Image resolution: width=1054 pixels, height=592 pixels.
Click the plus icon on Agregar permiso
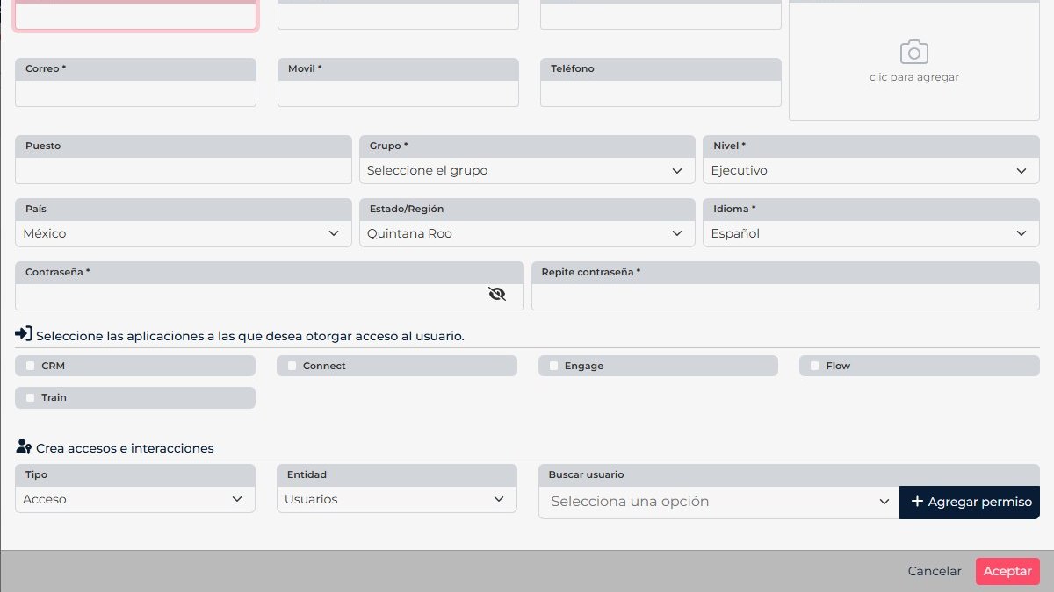[917, 502]
